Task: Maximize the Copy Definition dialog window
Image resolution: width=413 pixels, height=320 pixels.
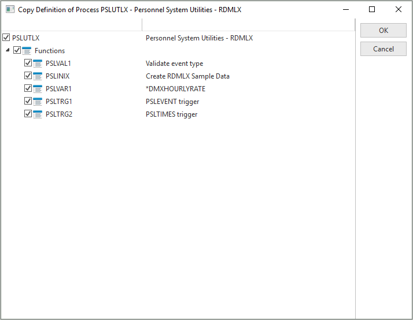Action: 372,9
